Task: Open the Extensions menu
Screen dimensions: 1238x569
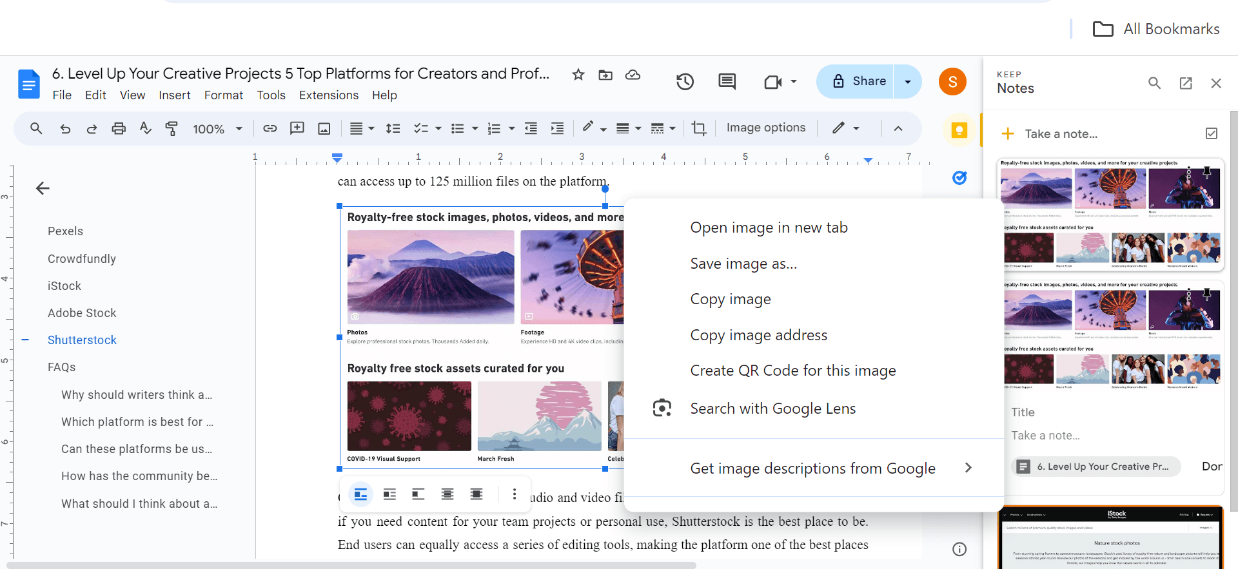Action: 329,95
